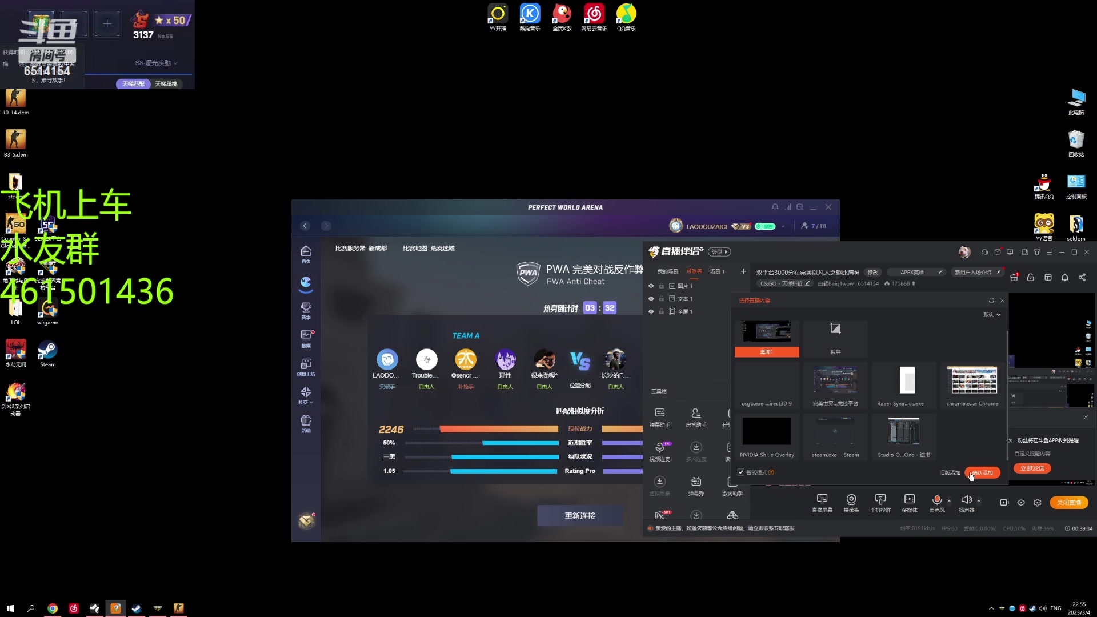Click the share icon in stream toolbar

click(1082, 277)
